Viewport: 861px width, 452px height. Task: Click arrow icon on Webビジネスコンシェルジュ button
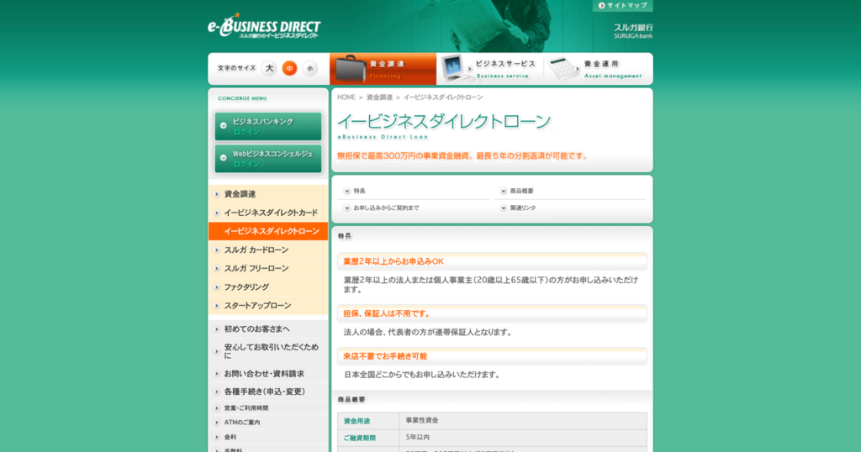(x=224, y=158)
